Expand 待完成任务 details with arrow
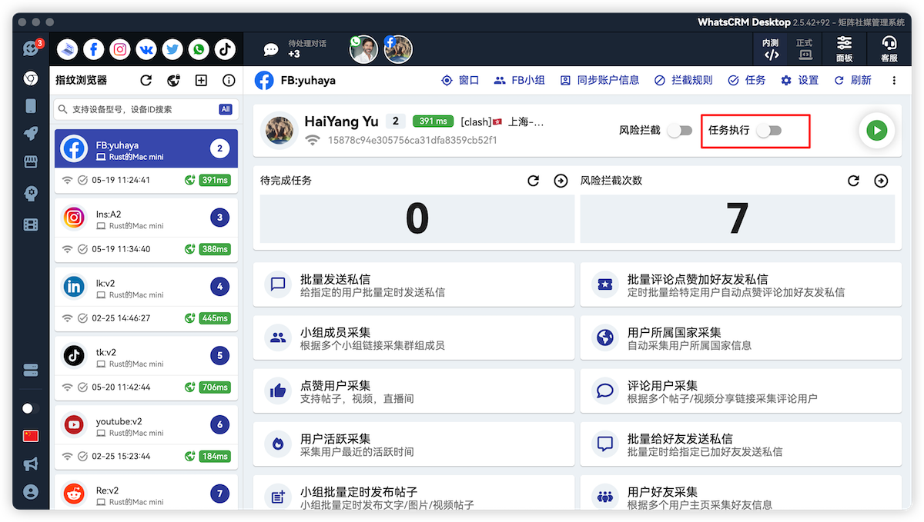The height and width of the screenshot is (522, 924). 561,181
